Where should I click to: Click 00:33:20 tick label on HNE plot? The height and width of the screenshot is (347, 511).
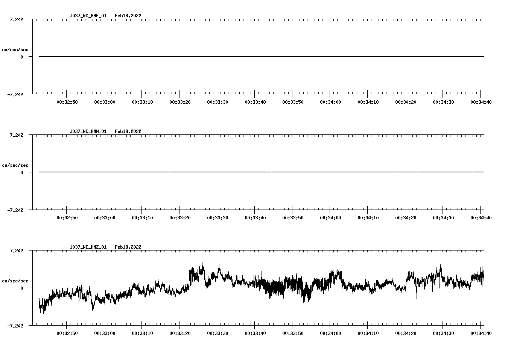tap(180, 102)
